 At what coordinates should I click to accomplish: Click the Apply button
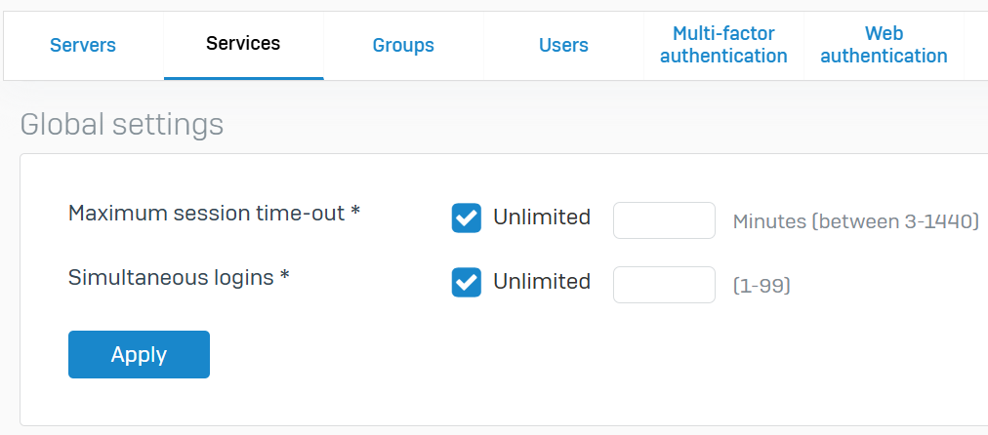click(139, 354)
